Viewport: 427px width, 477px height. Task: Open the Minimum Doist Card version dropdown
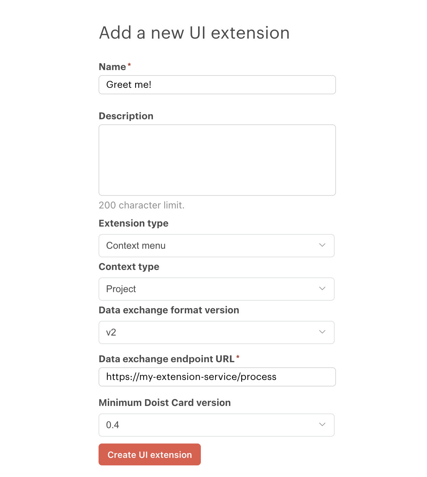point(216,425)
